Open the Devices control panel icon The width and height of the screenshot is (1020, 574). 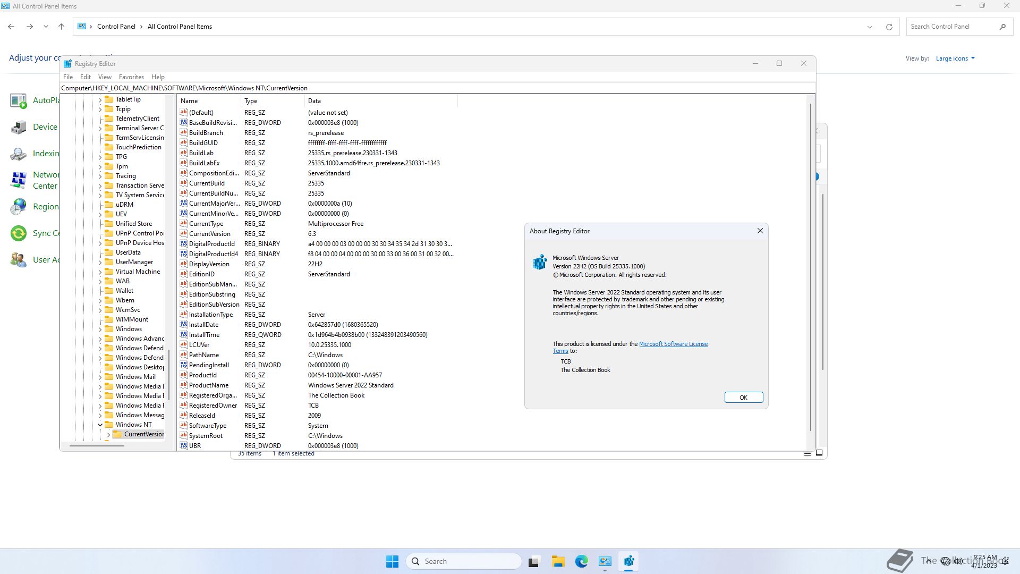[19, 127]
